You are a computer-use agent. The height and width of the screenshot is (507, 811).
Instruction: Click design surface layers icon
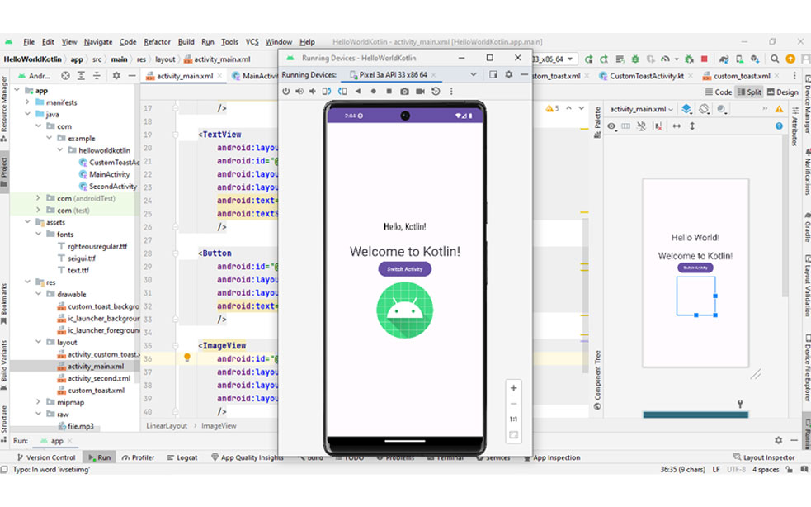(686, 109)
